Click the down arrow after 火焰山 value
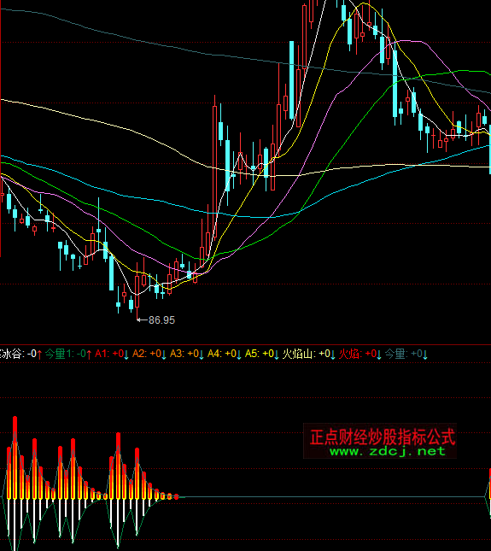Image resolution: width=491 pixels, height=551 pixels. click(x=333, y=355)
